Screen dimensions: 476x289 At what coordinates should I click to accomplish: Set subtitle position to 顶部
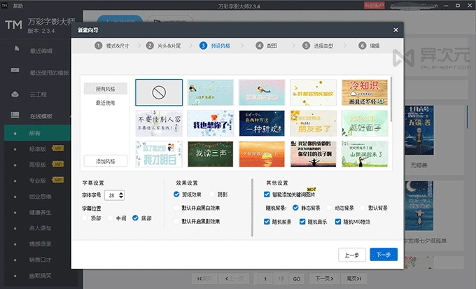(85, 218)
